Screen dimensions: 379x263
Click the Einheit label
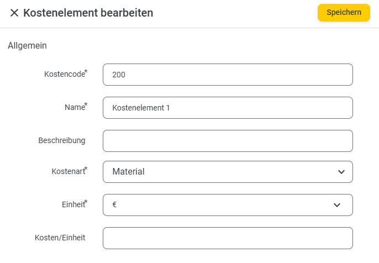coord(72,204)
